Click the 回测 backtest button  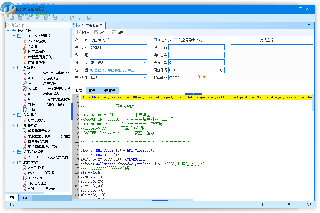tap(118, 32)
